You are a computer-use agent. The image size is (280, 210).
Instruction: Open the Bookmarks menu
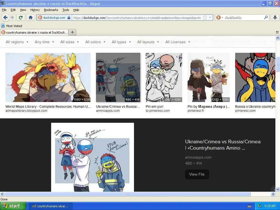[51, 10]
